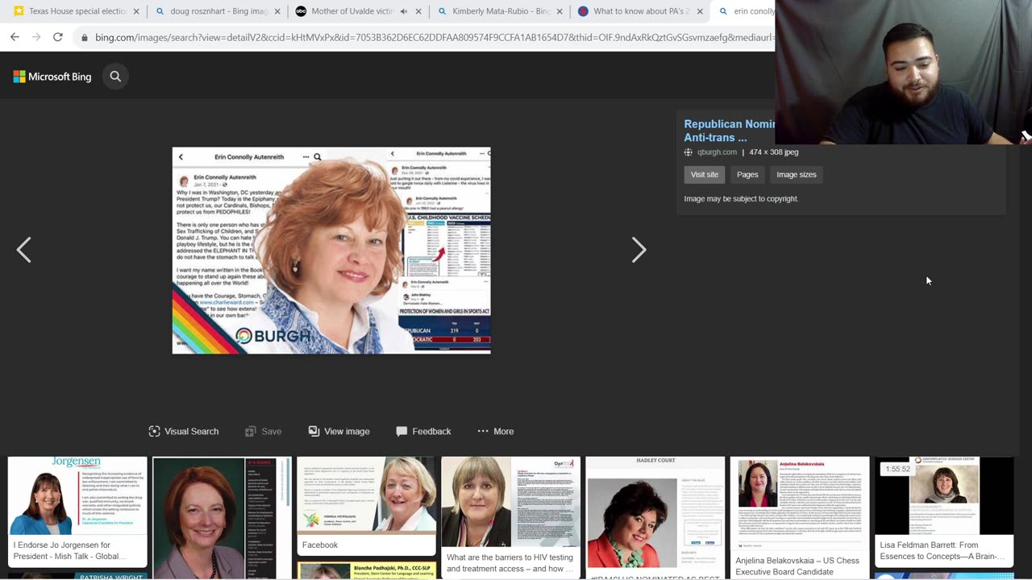Switch to Mother of Uvalde victim tab
1032x580 pixels.
345,11
